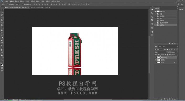This screenshot has height=101, width=185.
Task: Select the Move tool in the toolbox
Action: click(2, 10)
